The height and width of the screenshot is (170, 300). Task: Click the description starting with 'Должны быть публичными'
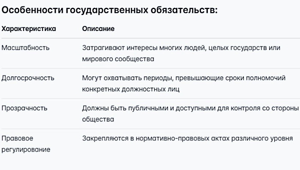click(191, 114)
